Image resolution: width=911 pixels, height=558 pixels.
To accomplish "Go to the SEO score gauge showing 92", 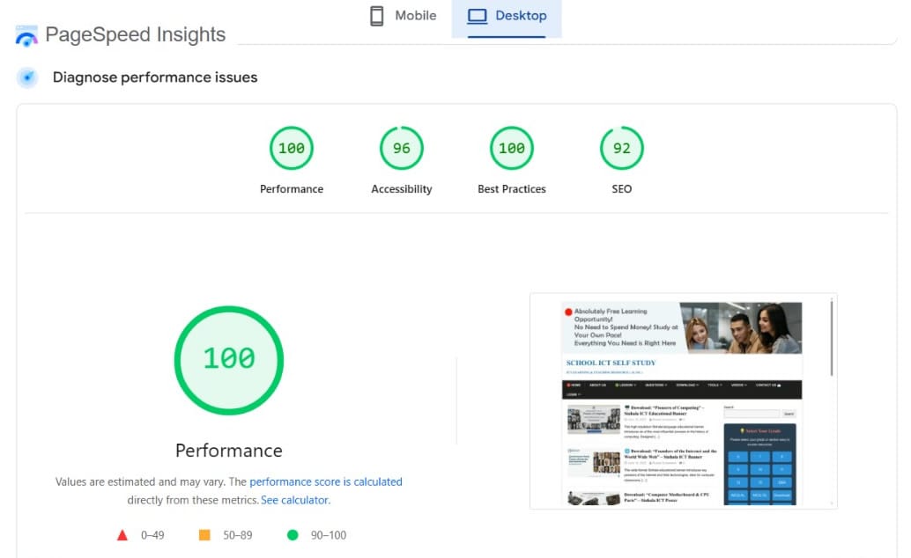I will coord(622,149).
